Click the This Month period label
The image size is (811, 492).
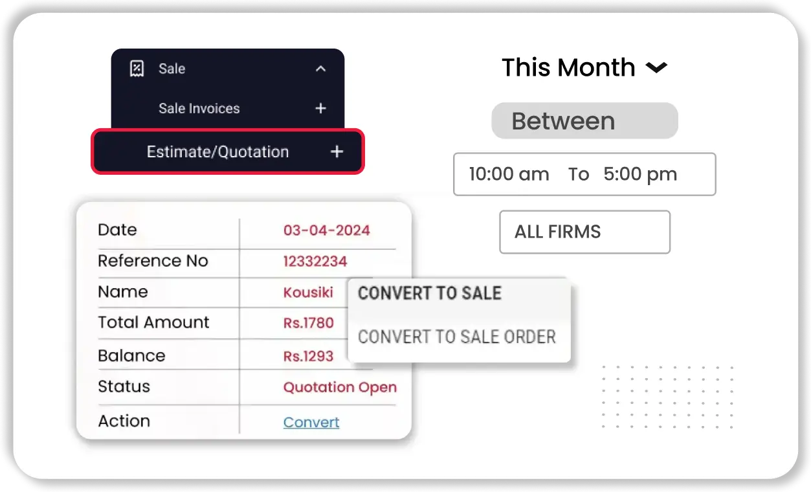568,68
